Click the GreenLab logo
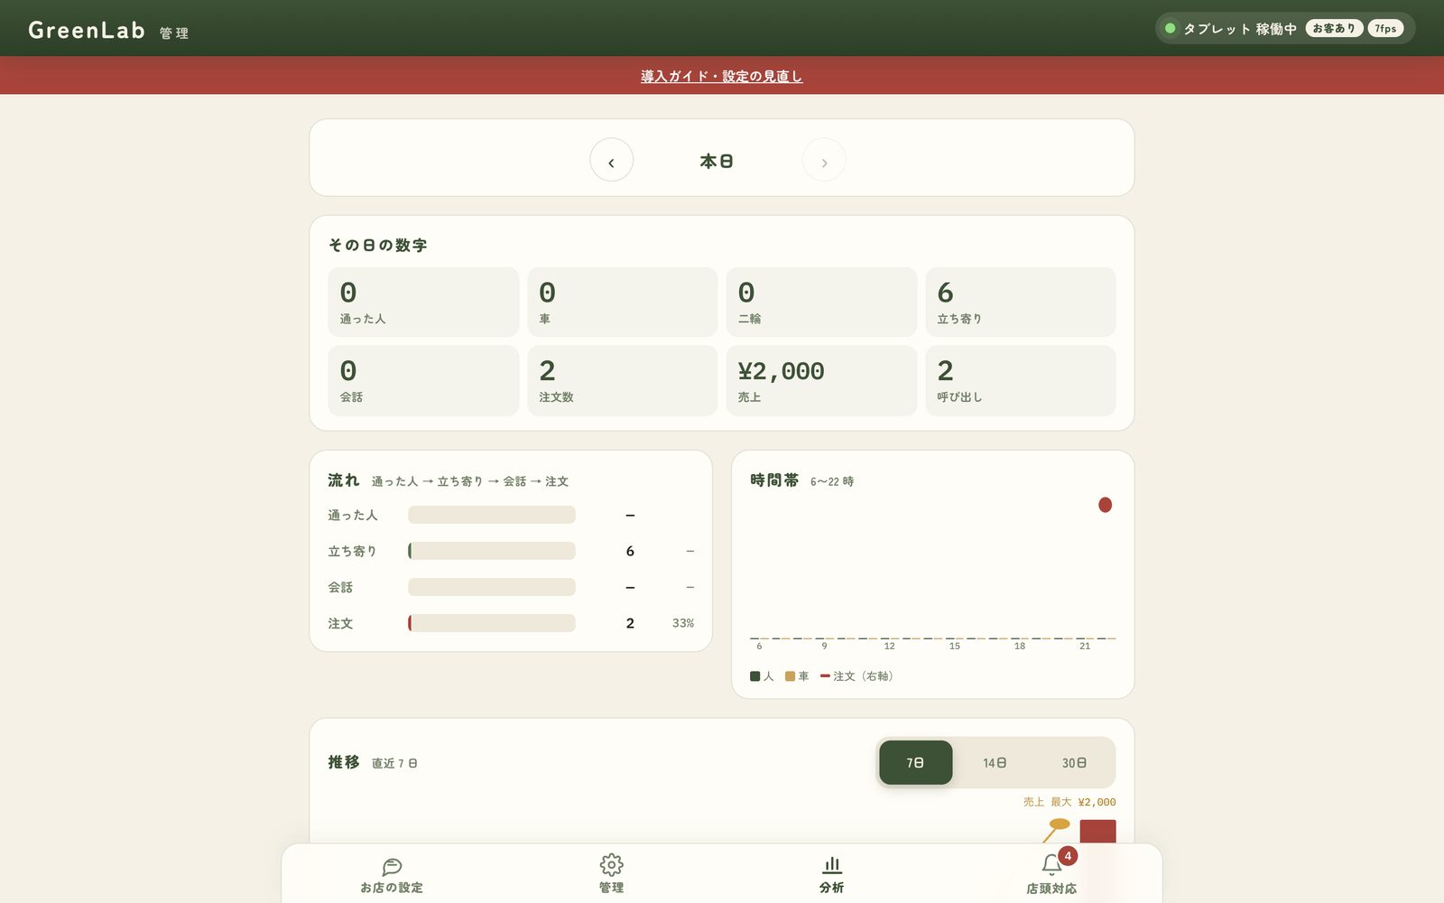1444x903 pixels. tap(87, 30)
